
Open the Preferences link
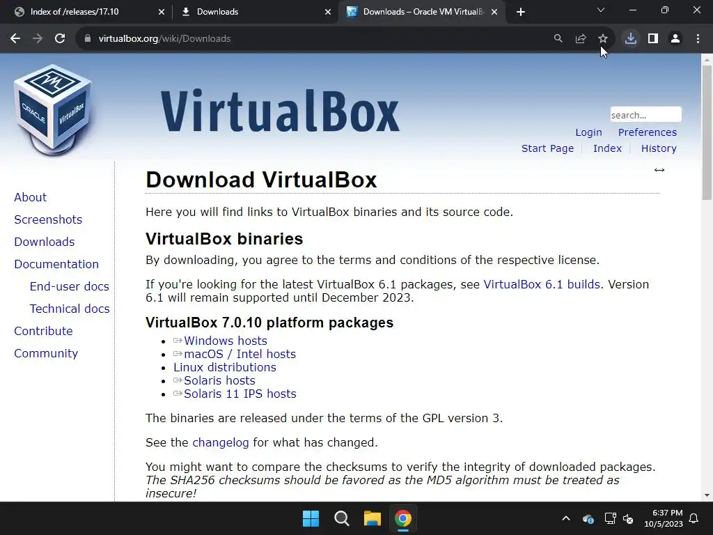(647, 132)
